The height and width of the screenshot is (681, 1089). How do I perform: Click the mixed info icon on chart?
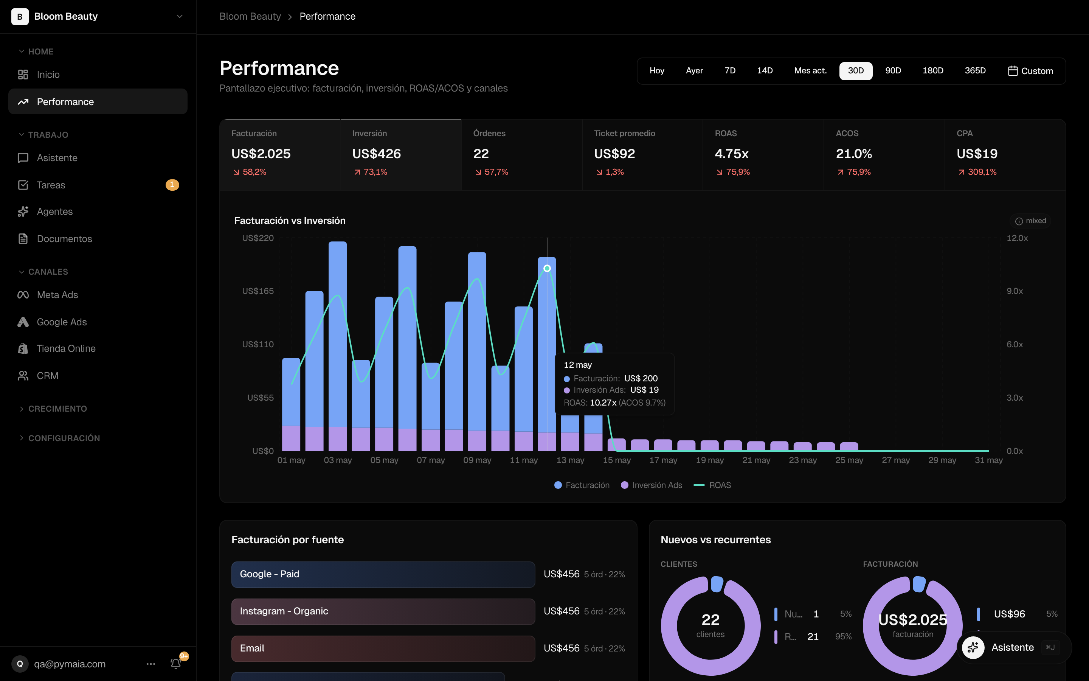point(1019,221)
